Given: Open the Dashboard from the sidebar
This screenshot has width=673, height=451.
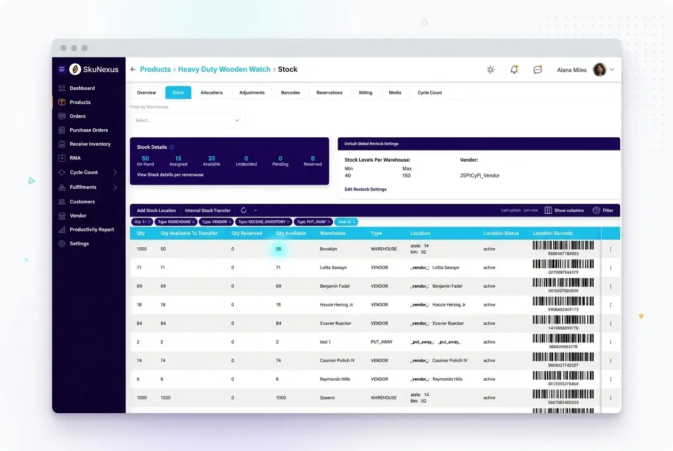Looking at the screenshot, I should tap(83, 88).
